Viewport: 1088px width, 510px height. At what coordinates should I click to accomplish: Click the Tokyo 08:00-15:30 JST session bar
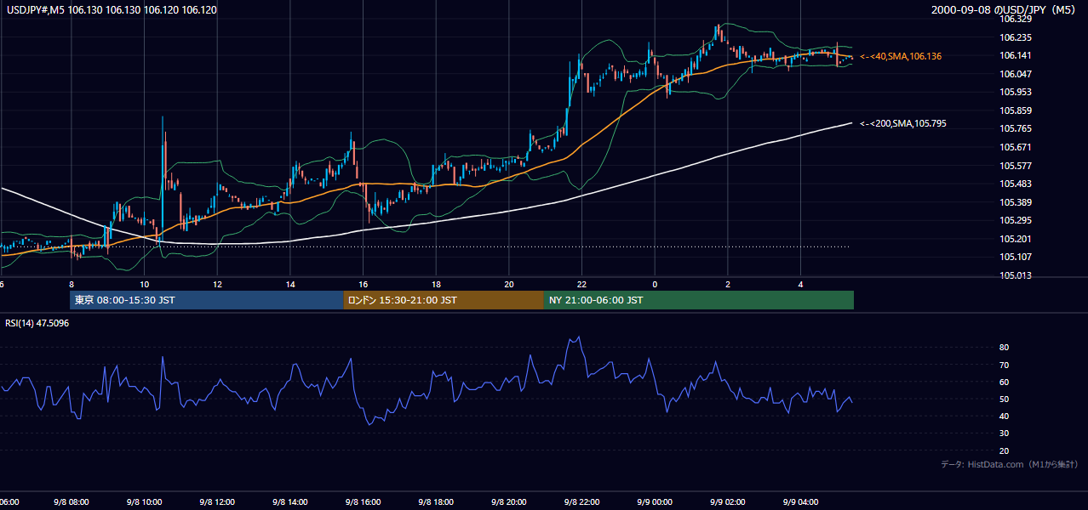(x=206, y=300)
